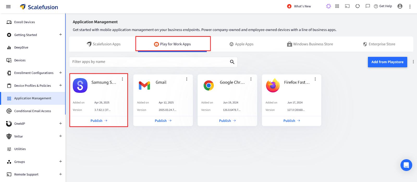Image resolution: width=417 pixels, height=182 pixels.
Task: Open Groups in sidebar
Action: pos(20,162)
